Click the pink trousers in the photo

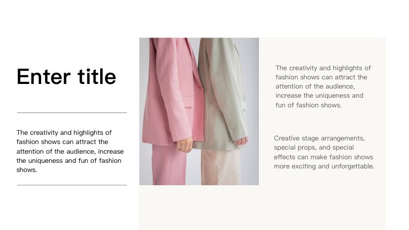[x=169, y=165]
